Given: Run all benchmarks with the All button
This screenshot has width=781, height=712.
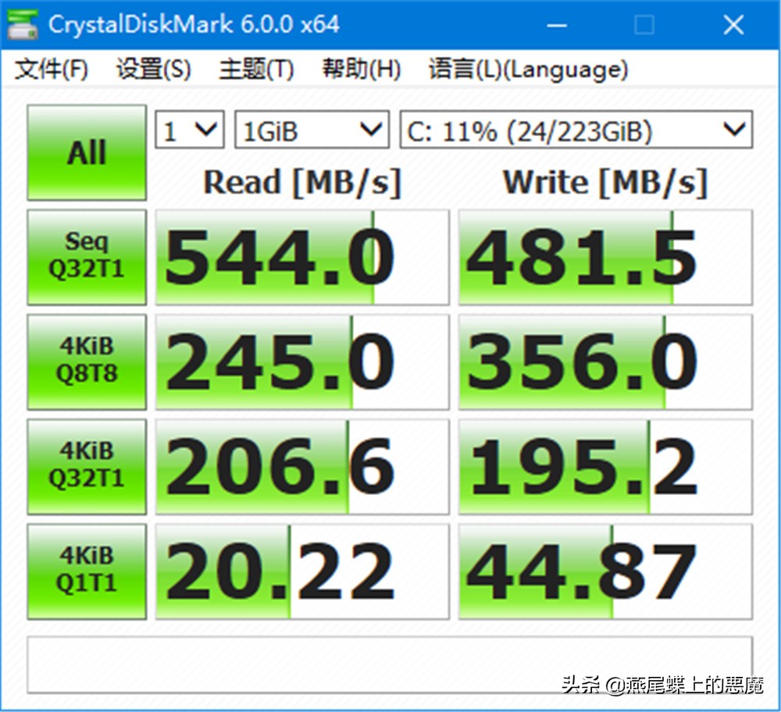Looking at the screenshot, I should (x=87, y=152).
